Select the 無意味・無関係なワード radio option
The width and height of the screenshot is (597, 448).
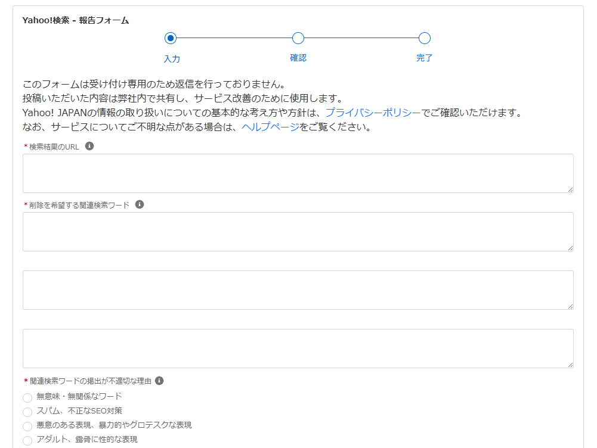(27, 398)
